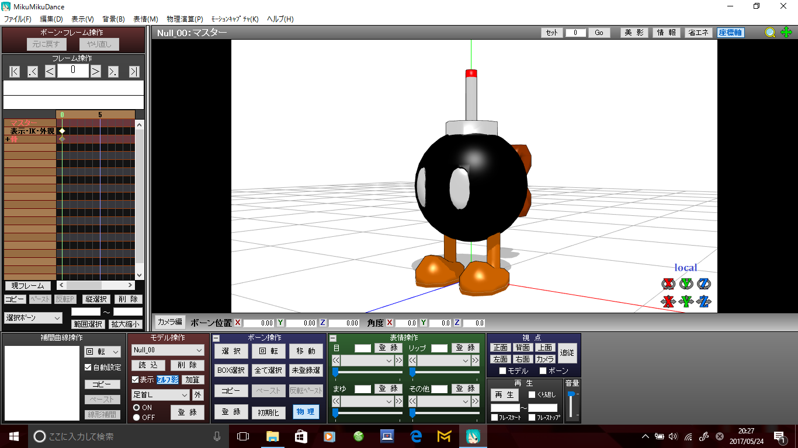Click the << previous morph button under 目
Screen dimensions: 798x448
pos(336,361)
